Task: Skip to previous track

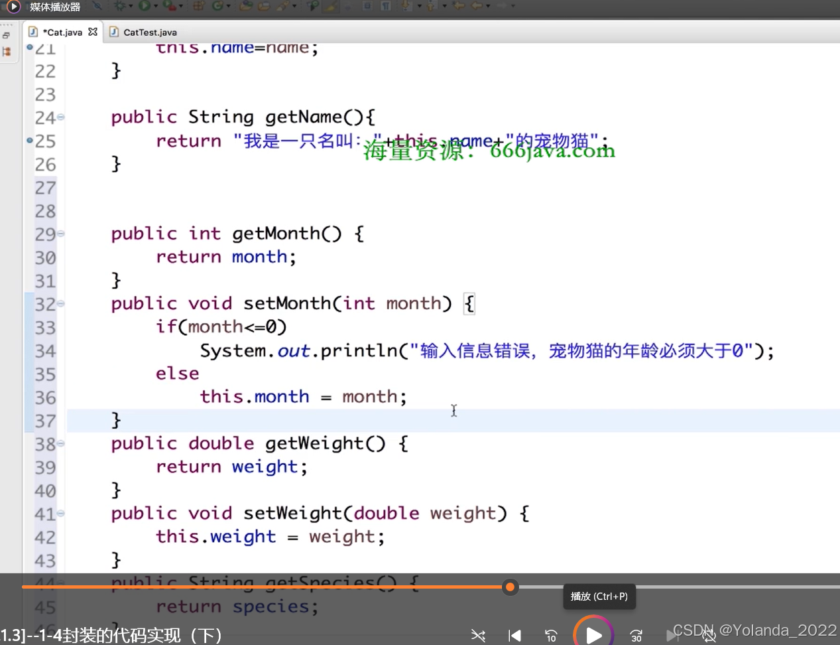Action: tap(514, 636)
